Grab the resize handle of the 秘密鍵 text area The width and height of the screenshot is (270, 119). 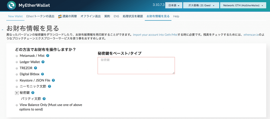(173, 73)
